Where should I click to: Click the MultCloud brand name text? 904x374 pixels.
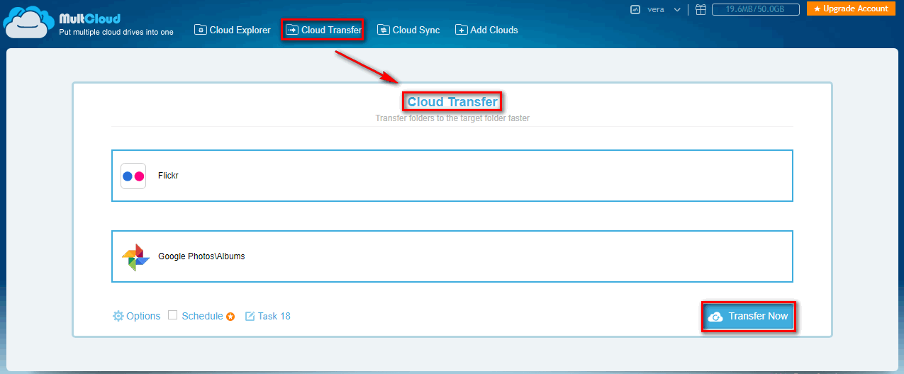tap(90, 18)
